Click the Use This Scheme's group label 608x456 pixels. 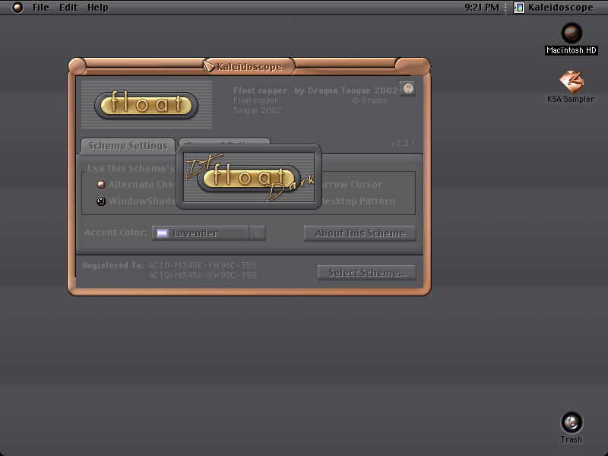131,168
